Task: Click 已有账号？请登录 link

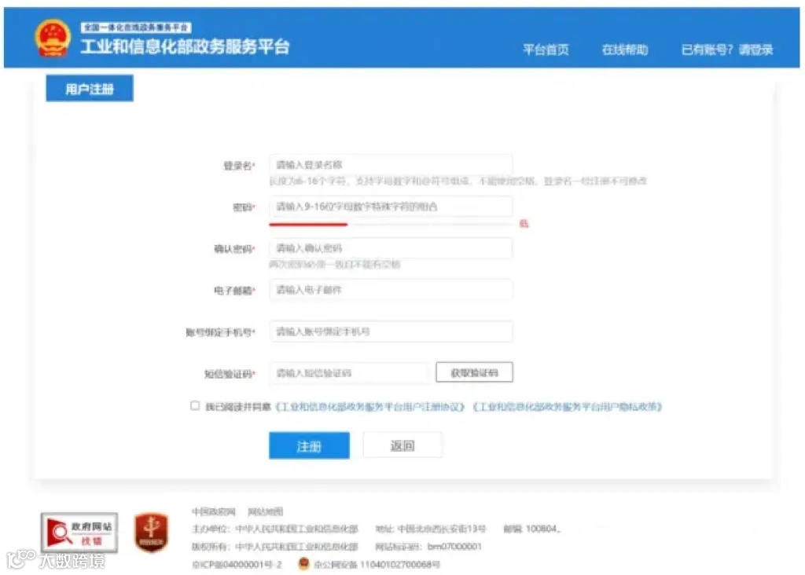Action: tap(727, 49)
